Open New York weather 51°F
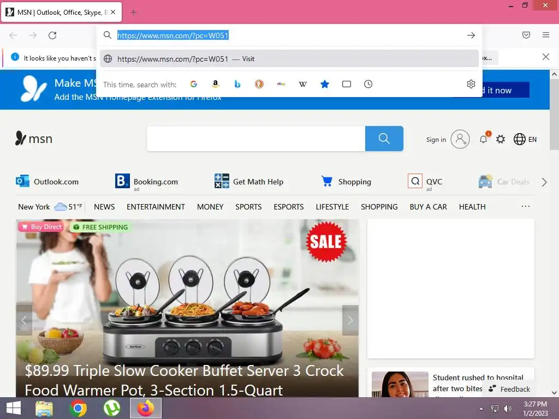This screenshot has width=559, height=419. pyautogui.click(x=50, y=207)
